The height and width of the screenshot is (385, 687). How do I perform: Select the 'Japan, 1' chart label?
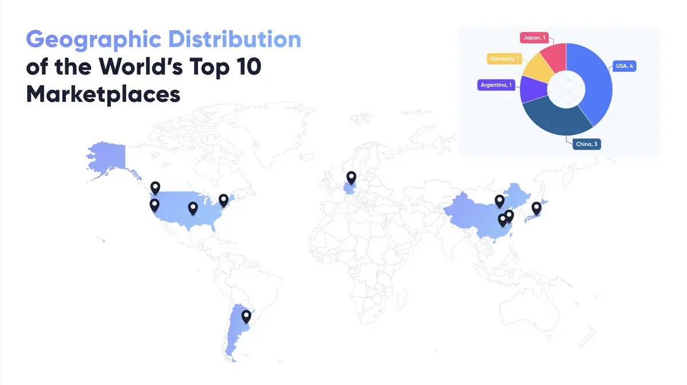tap(535, 37)
